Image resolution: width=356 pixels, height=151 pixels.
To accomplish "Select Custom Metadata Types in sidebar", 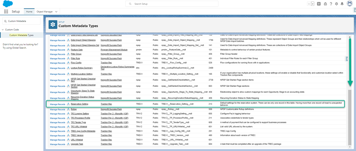I will point(21,35).
